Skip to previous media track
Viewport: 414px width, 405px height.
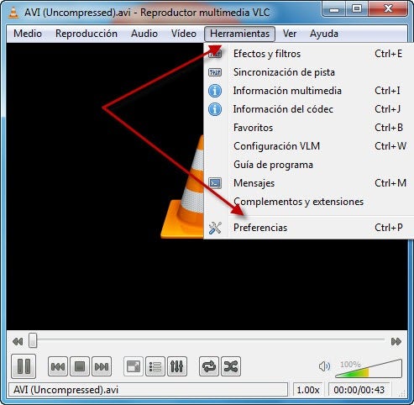tap(58, 366)
